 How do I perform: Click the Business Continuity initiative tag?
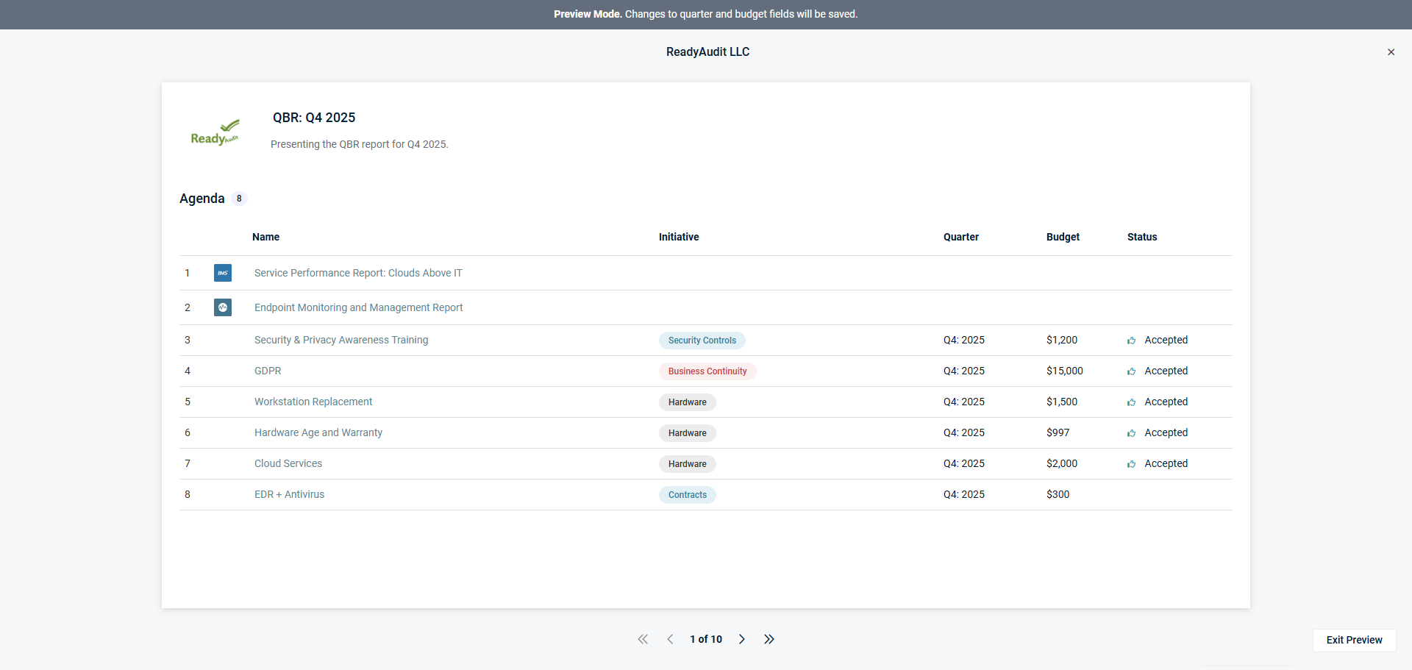point(707,371)
